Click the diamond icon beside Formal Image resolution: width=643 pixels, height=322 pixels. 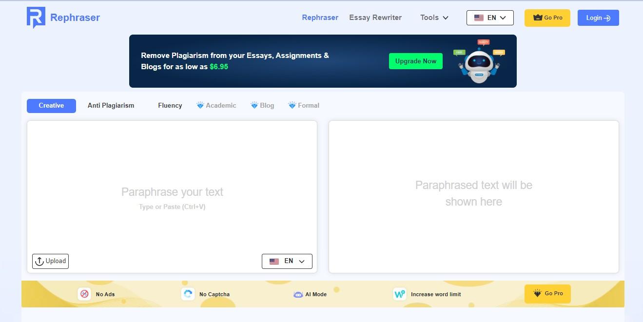point(292,105)
